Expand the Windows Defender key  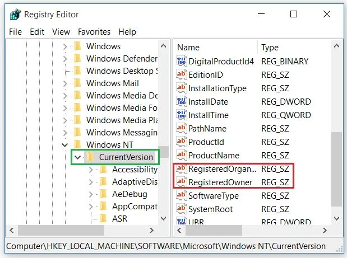65,59
